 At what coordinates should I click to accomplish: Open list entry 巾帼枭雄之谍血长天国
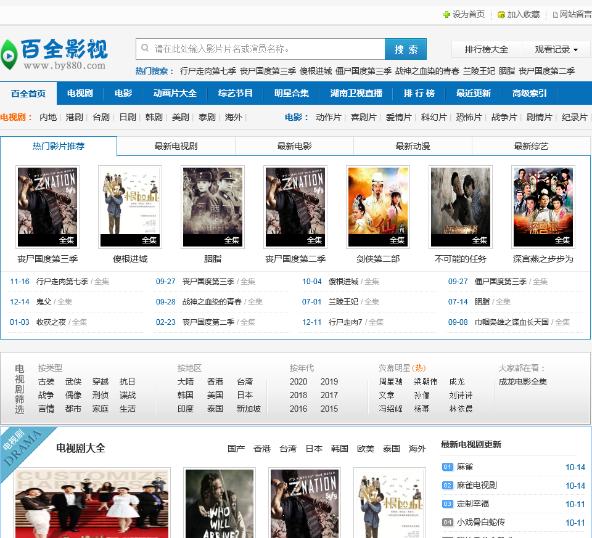click(512, 322)
